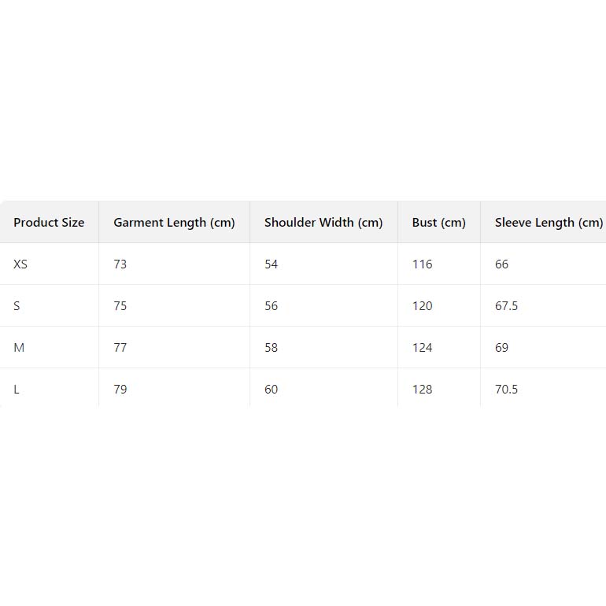Click the Garment Length (cm) header
The width and height of the screenshot is (606, 606).
click(174, 223)
